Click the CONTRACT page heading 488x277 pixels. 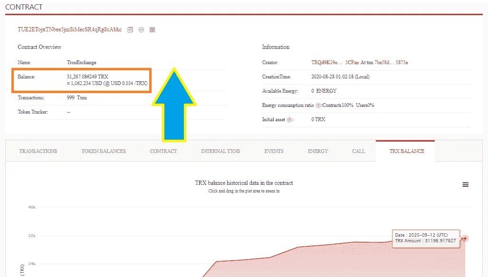24,7
